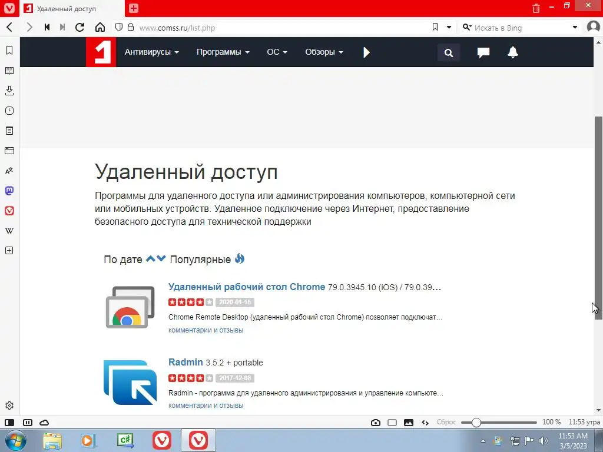Go to the home page
The width and height of the screenshot is (603, 452).
pos(100,27)
